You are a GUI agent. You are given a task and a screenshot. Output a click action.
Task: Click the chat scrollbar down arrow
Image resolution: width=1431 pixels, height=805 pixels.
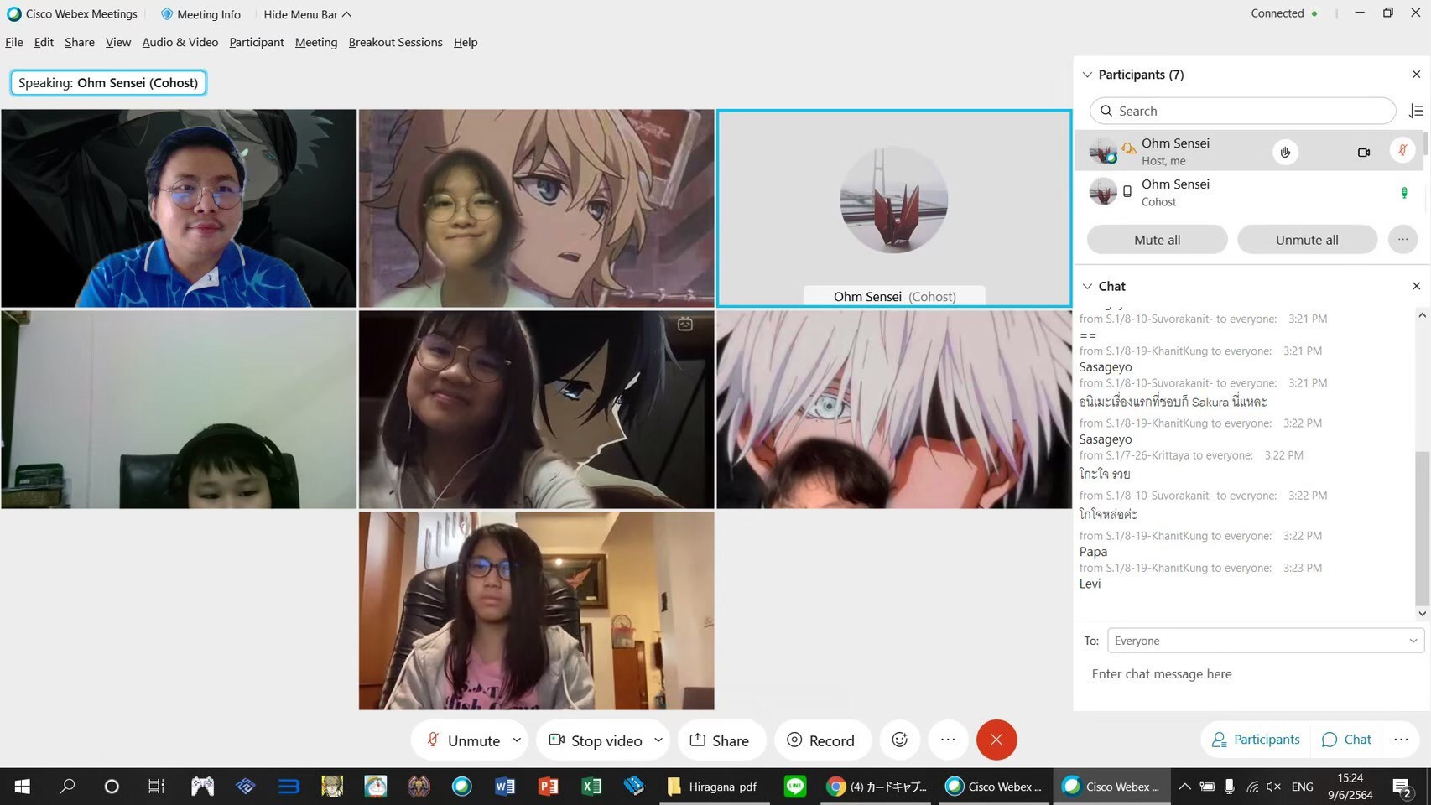[x=1422, y=614]
